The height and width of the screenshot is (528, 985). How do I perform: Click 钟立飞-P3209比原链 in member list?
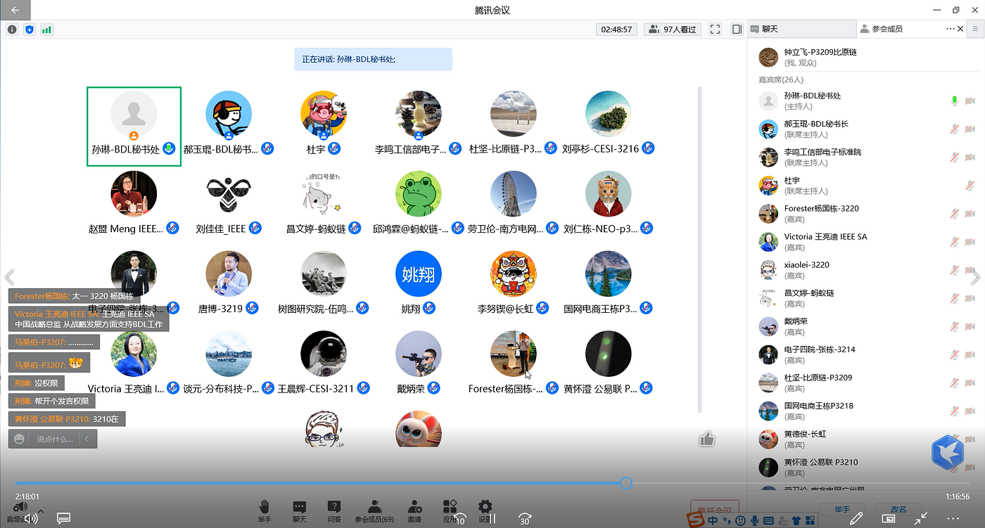click(x=865, y=57)
